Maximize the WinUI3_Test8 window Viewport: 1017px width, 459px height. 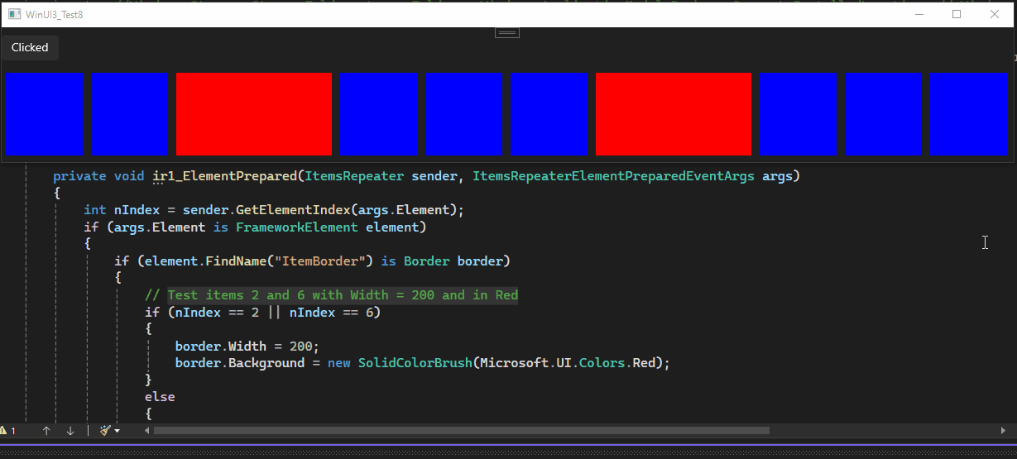point(957,14)
